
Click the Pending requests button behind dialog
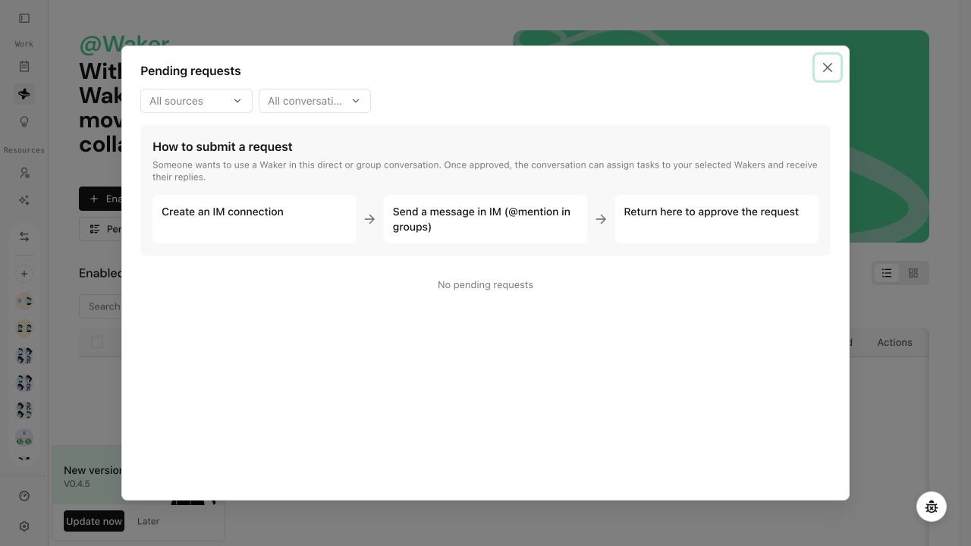tap(100, 229)
